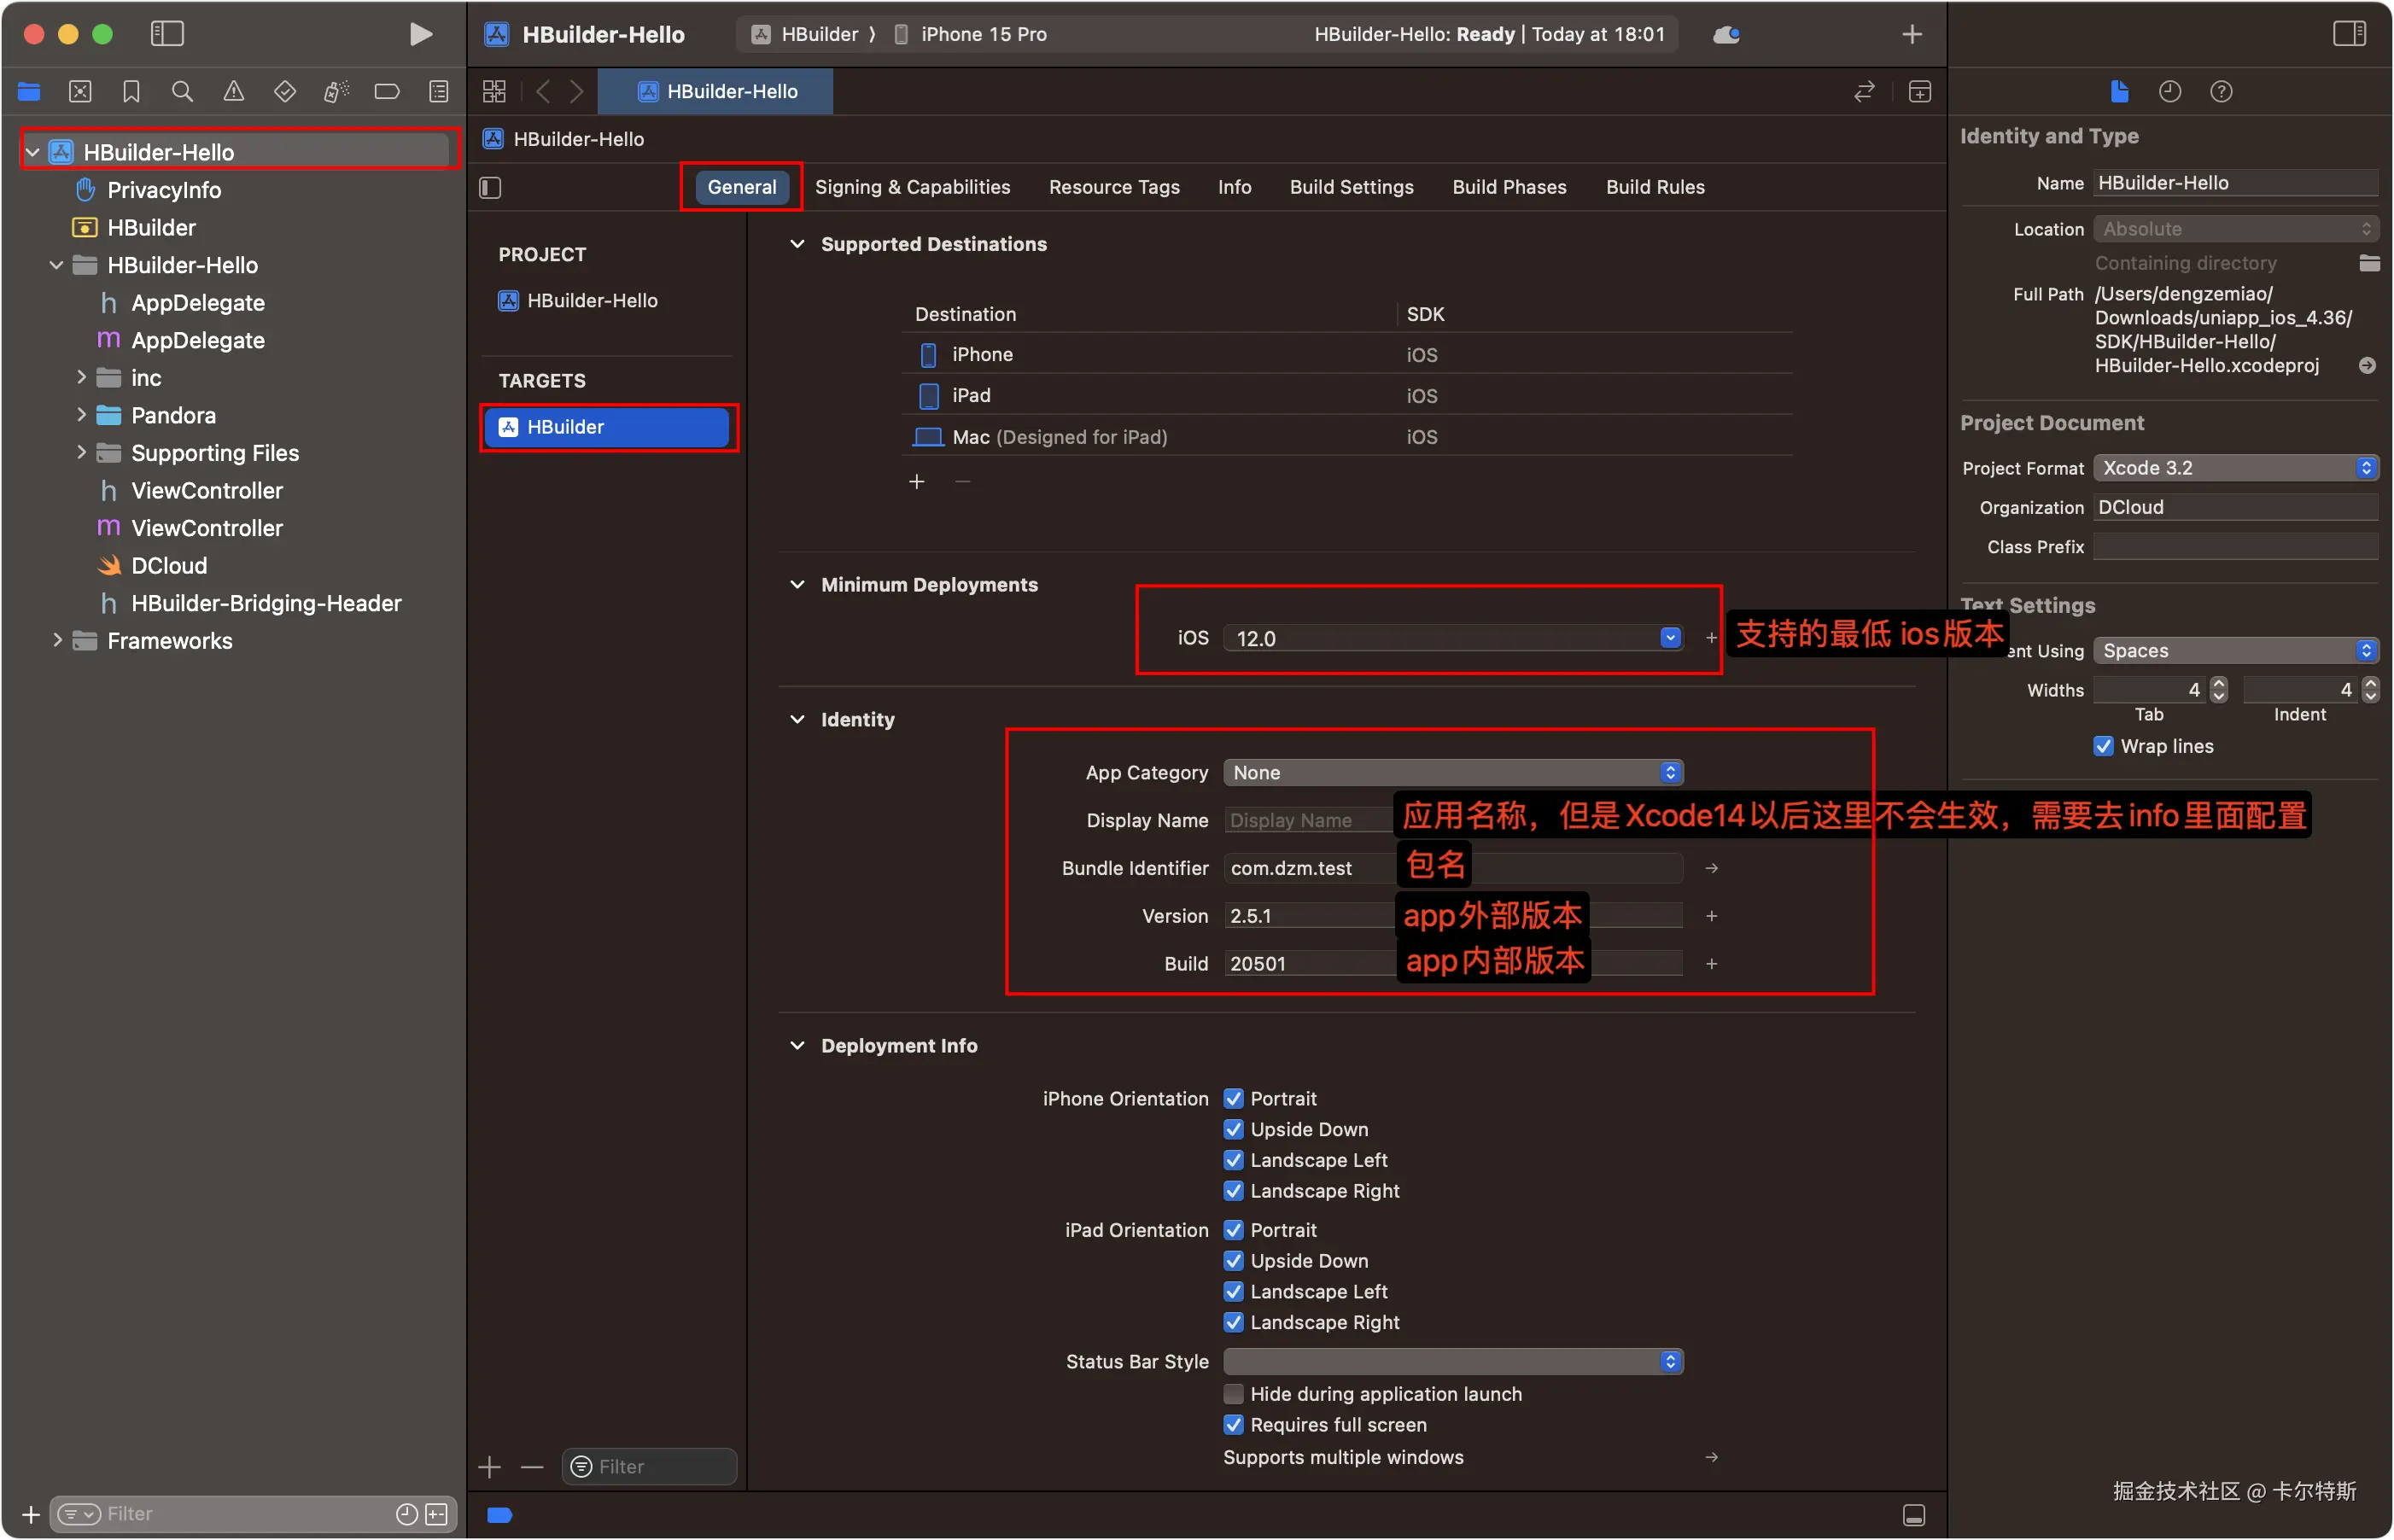This screenshot has height=1540, width=2394.
Task: Show the Breakpoint navigator icon
Action: 387,92
